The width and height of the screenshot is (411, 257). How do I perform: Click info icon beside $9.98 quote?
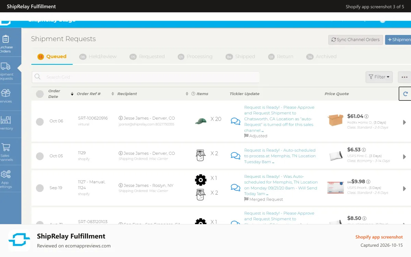368,182
